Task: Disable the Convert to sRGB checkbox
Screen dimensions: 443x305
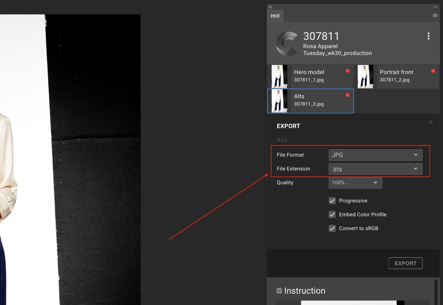Action: tap(332, 228)
